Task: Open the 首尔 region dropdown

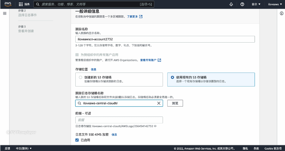Action: pyautogui.click(x=256, y=4)
